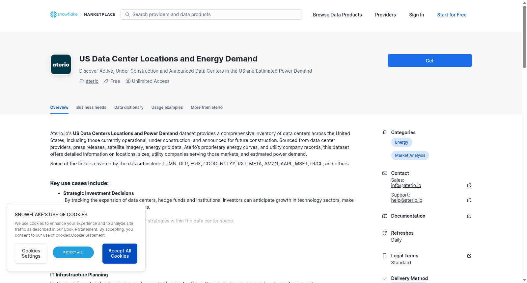Click the 'Daily' refresh value
This screenshot has width=527, height=283.
(396, 240)
